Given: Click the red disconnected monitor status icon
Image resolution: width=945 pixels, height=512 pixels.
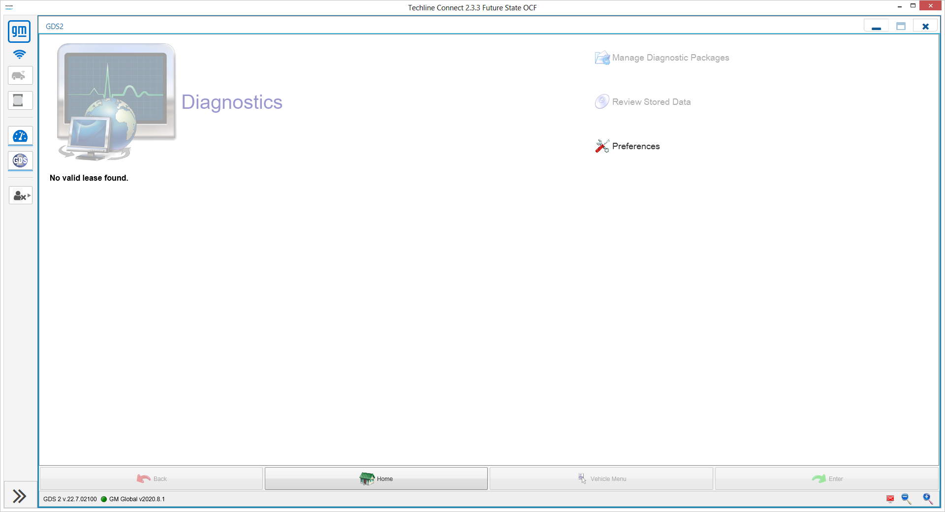Looking at the screenshot, I should [890, 499].
